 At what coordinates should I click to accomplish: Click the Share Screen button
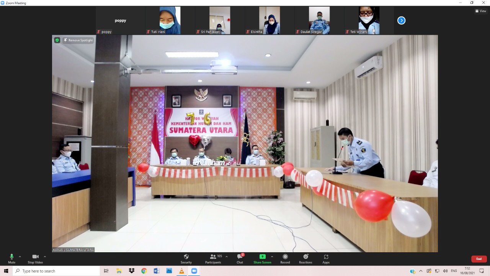coord(262,259)
